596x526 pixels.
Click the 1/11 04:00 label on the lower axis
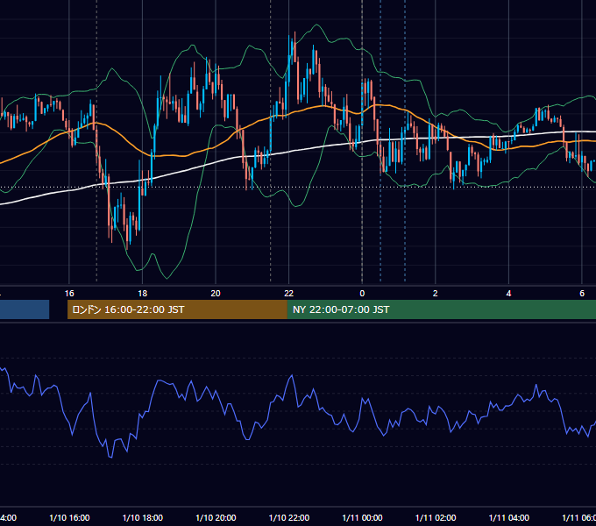(509, 518)
